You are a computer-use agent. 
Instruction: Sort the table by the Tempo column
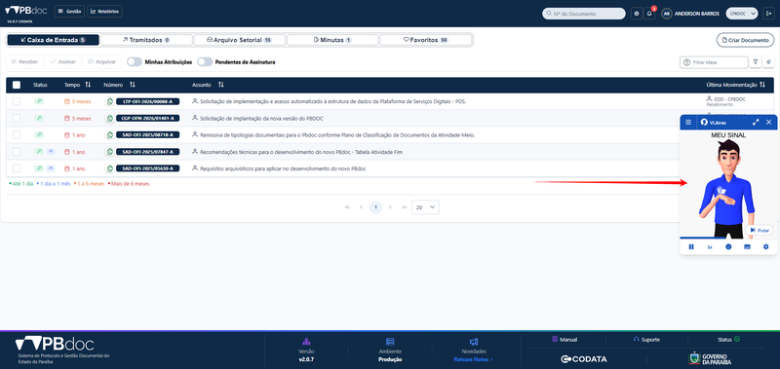tap(88, 85)
